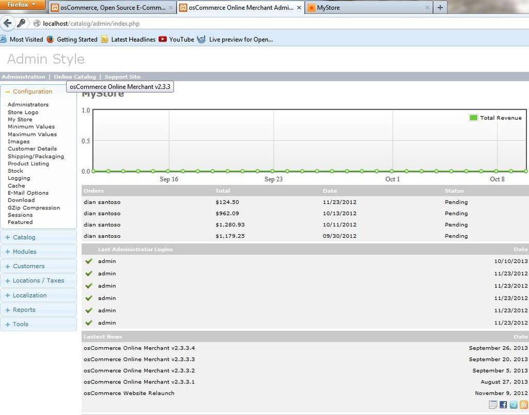Click the MyStore tab favicon
529x415 pixels.
click(312, 7)
